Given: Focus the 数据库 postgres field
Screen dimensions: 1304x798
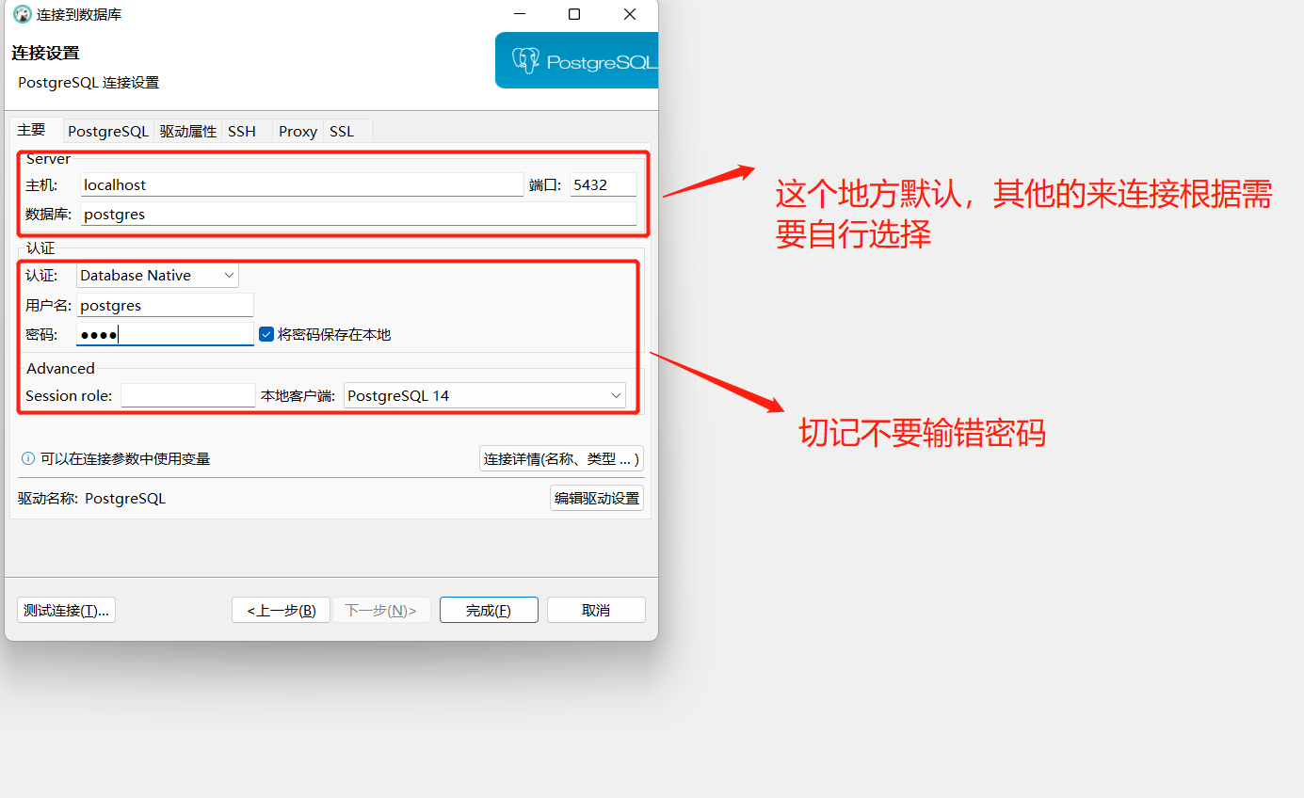Looking at the screenshot, I should coord(359,215).
